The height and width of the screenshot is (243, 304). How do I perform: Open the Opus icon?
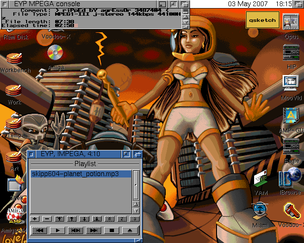(291, 21)
